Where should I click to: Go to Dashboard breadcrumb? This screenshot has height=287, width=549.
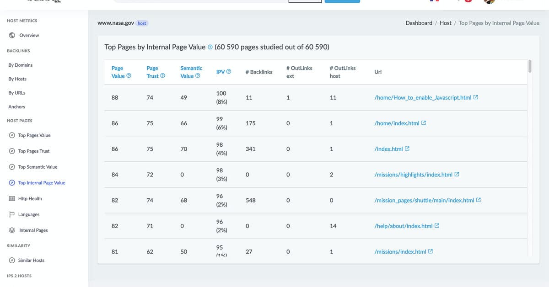[419, 23]
